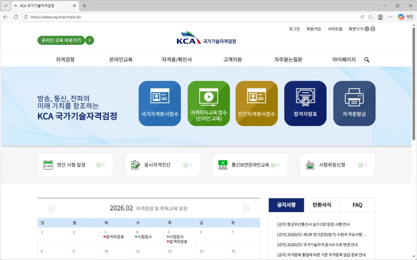Click the search magnifier in navigation bar
The image size is (417, 260).
click(x=367, y=59)
